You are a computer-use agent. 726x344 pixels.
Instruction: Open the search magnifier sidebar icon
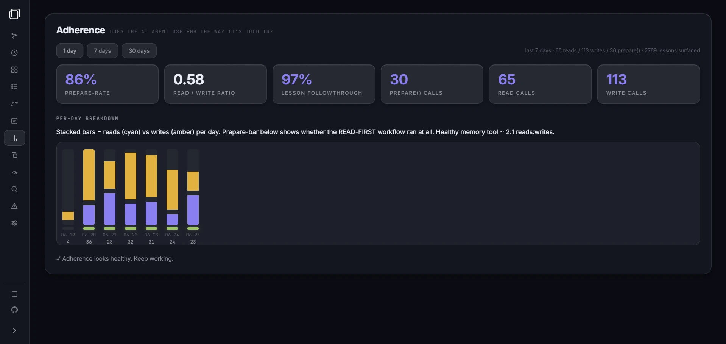point(14,189)
